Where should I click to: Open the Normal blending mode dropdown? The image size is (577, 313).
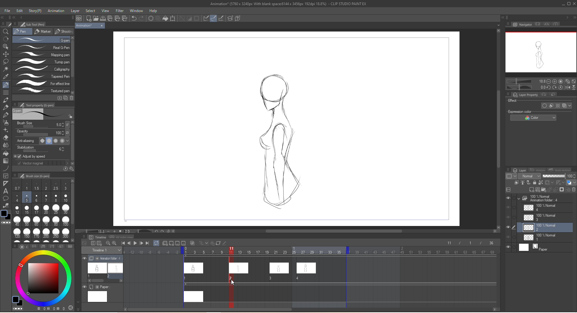pyautogui.click(x=530, y=176)
